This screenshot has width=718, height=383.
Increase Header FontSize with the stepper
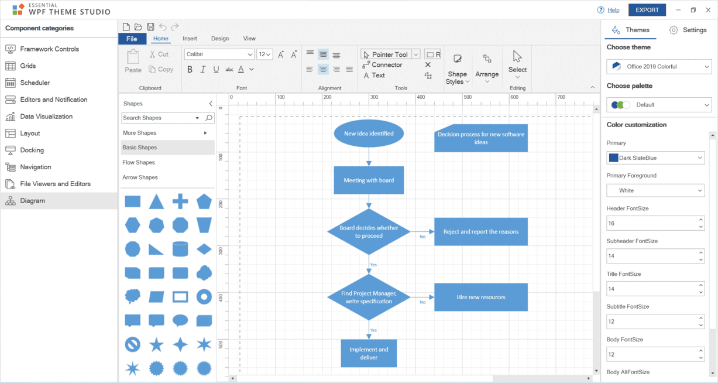click(700, 220)
